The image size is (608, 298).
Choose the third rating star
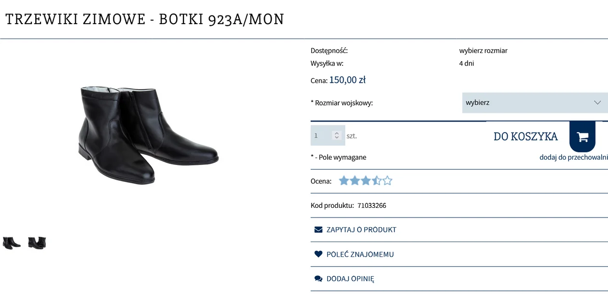pos(366,181)
